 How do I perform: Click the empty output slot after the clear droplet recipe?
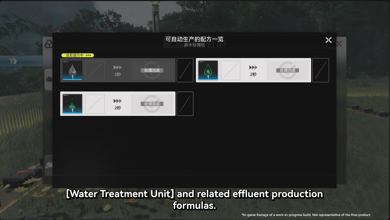[x=185, y=70]
